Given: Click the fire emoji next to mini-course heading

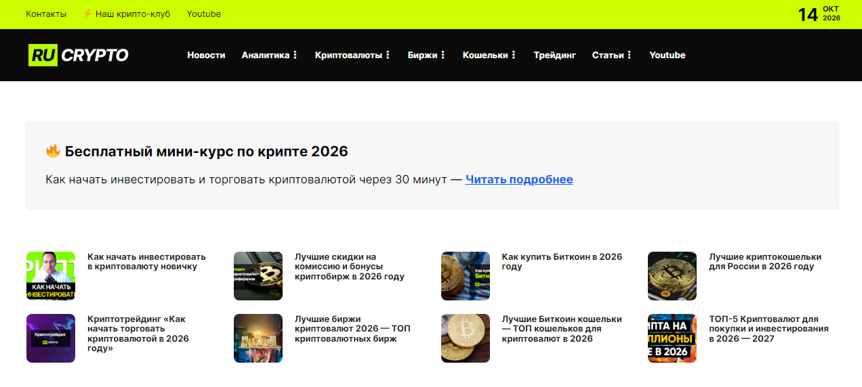Looking at the screenshot, I should point(53,151).
